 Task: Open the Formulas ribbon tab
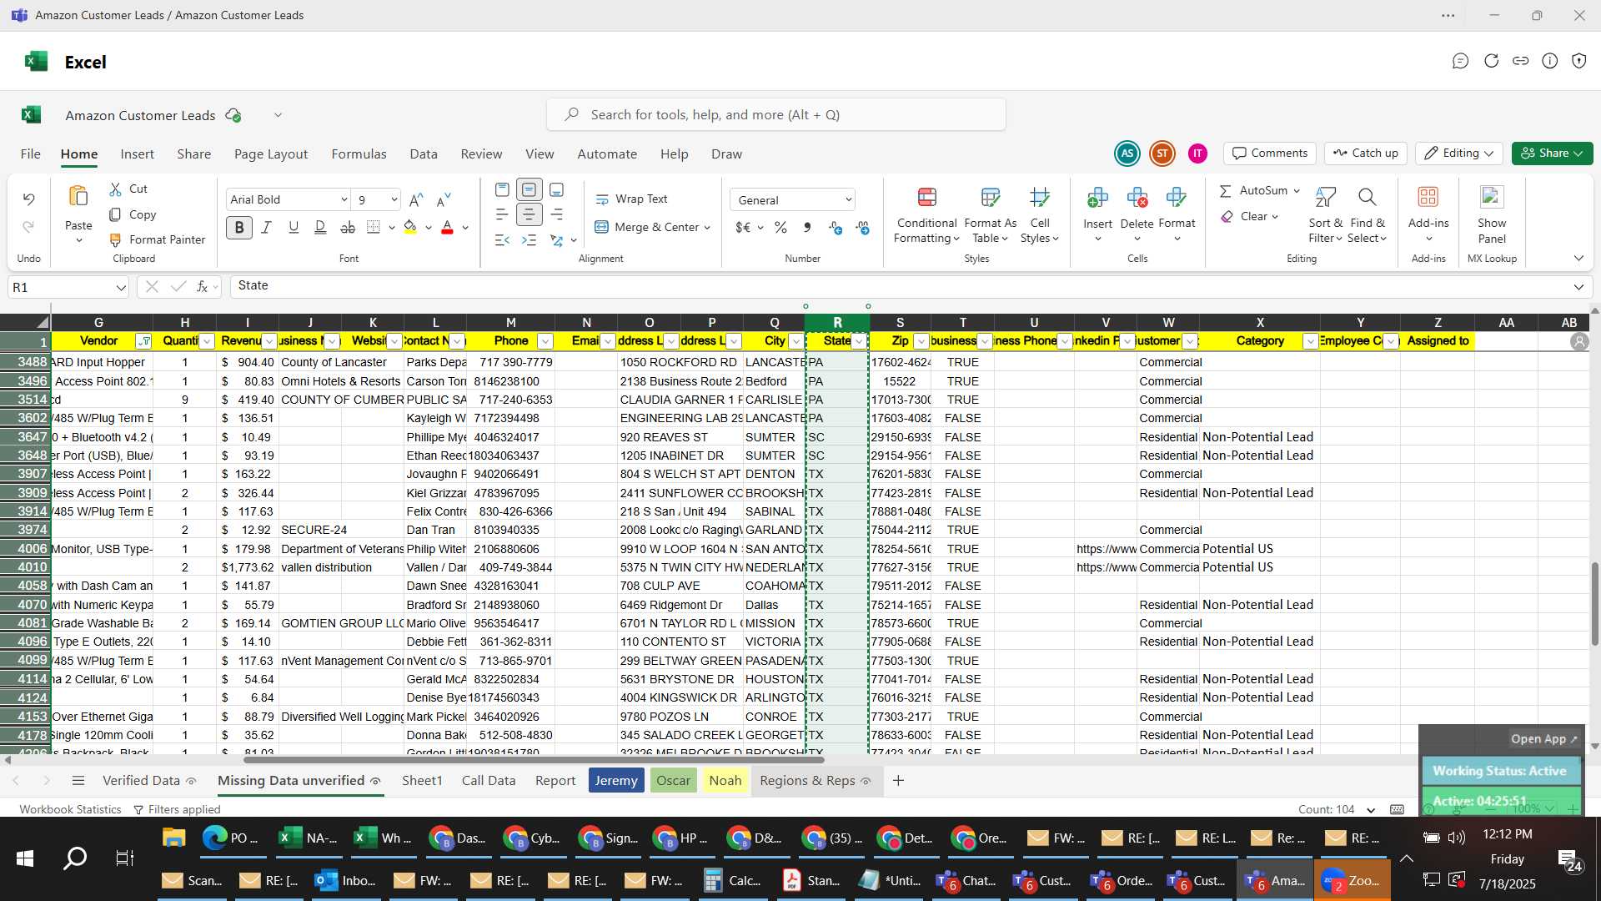pos(359,154)
